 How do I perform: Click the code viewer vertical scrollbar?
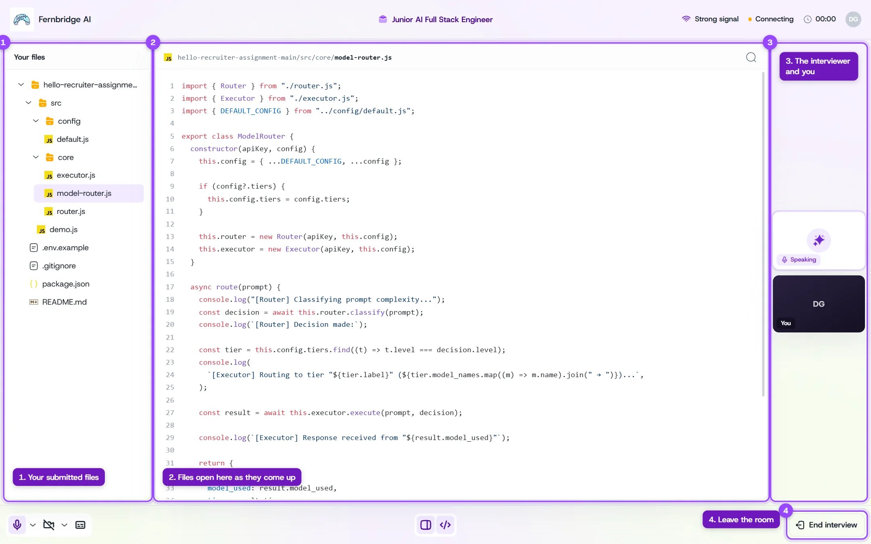pyautogui.click(x=763, y=234)
